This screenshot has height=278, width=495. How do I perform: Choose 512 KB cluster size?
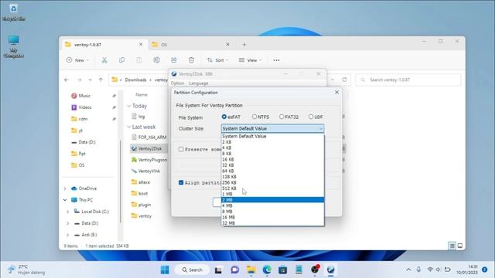272,188
